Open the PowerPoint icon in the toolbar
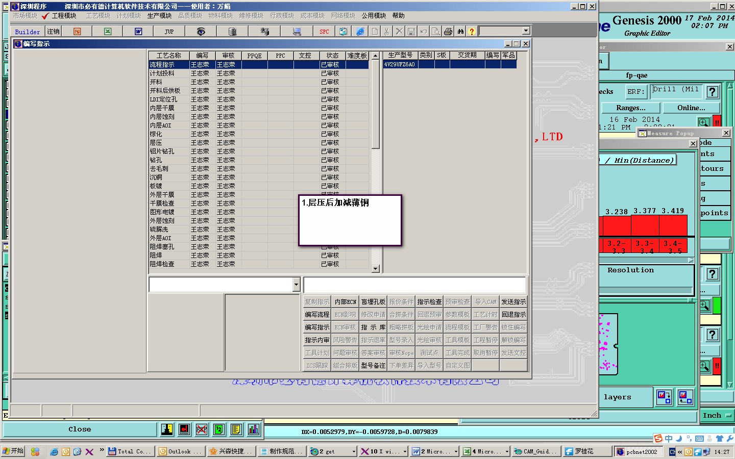Screen dimensions: 735x459 pos(77,32)
